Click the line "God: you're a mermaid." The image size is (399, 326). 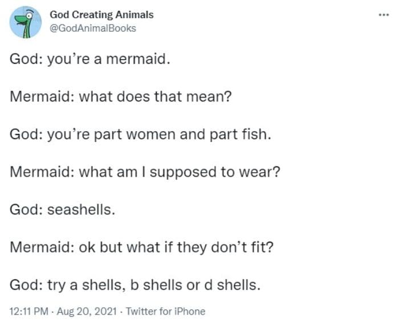[x=89, y=59]
